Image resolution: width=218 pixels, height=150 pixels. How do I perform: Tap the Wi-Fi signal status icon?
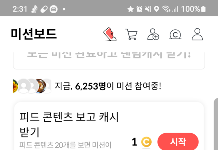[x=166, y=9]
